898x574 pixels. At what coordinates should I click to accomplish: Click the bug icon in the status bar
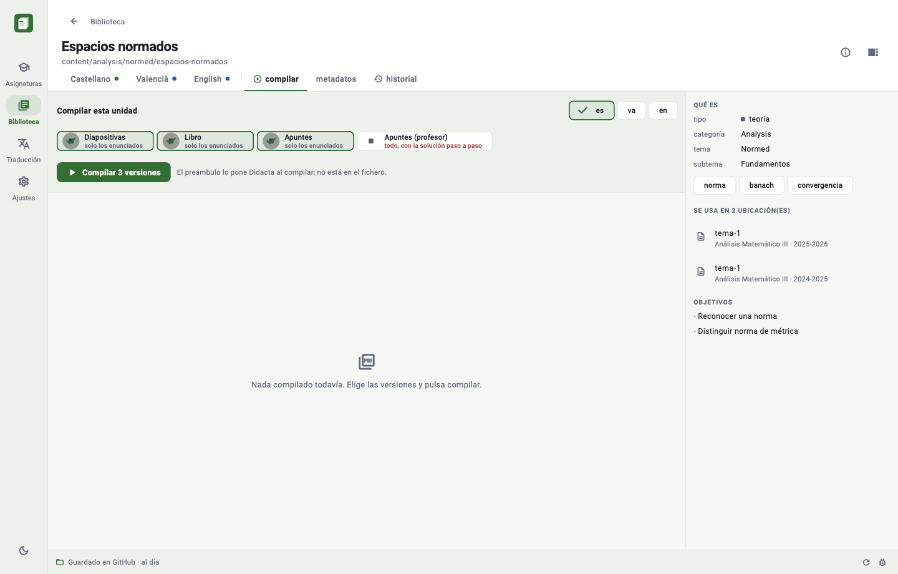(882, 562)
